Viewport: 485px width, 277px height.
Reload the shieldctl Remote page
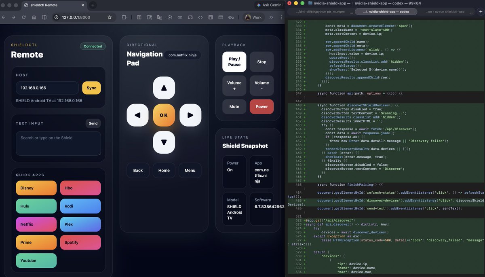[24, 17]
